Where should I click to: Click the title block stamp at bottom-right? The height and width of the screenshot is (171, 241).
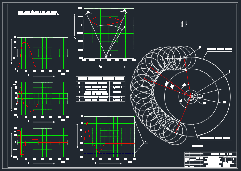[211, 159]
